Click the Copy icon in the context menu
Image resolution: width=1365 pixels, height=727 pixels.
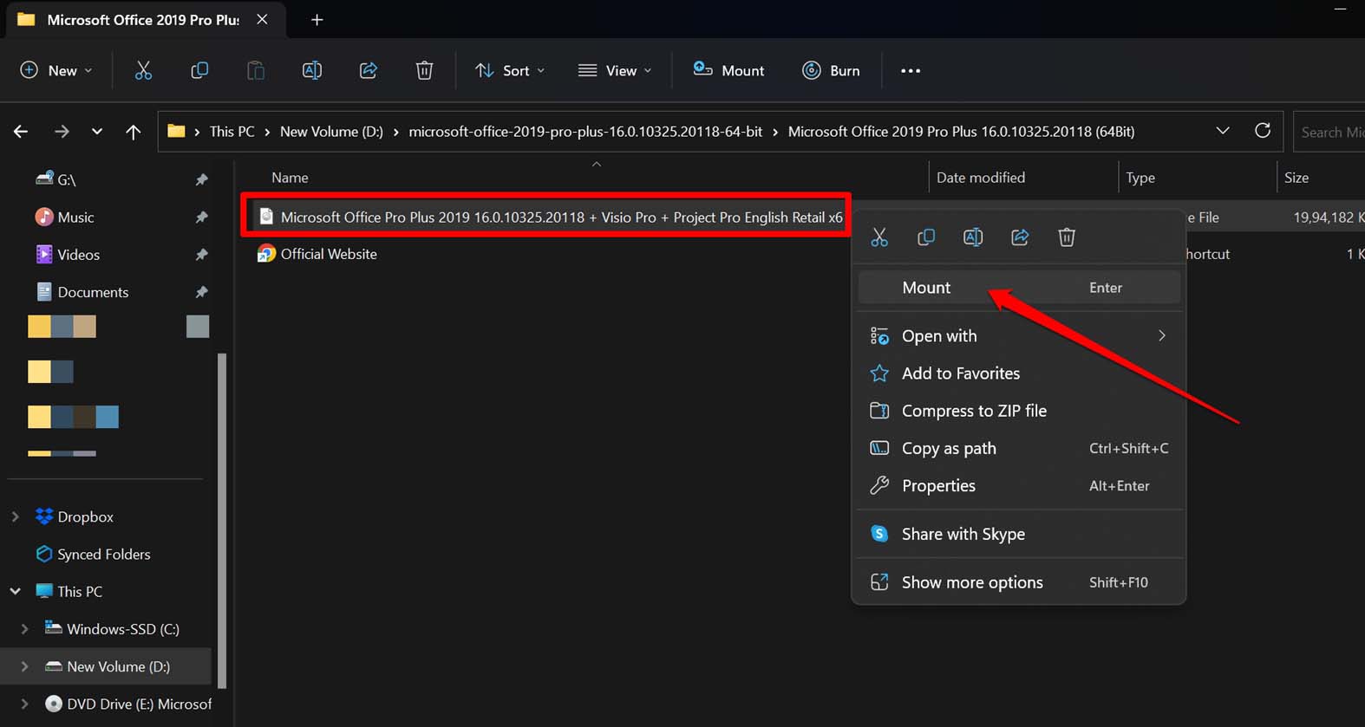(926, 237)
